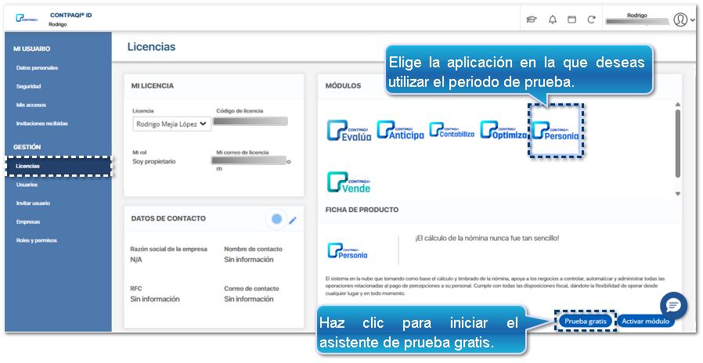Open the notifications bell
Viewport: 703px width, 363px height.
point(553,20)
